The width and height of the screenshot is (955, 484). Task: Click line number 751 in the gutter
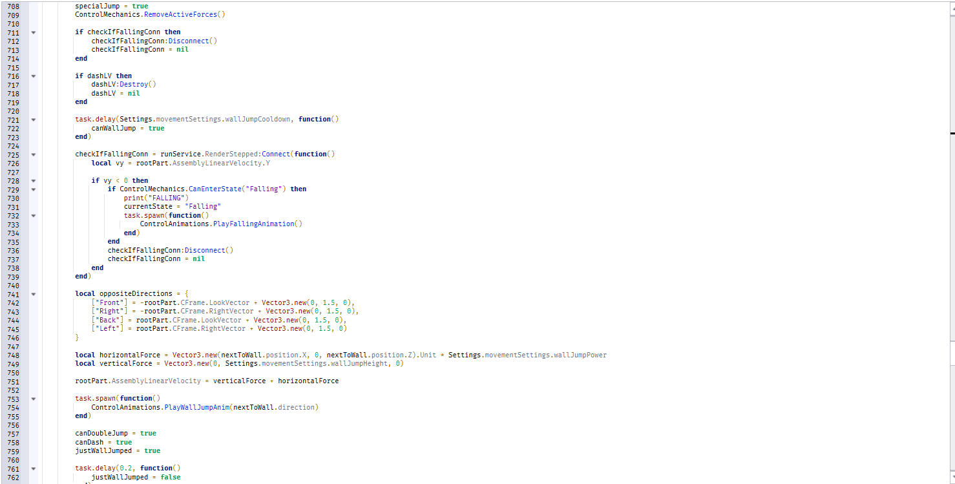click(13, 381)
